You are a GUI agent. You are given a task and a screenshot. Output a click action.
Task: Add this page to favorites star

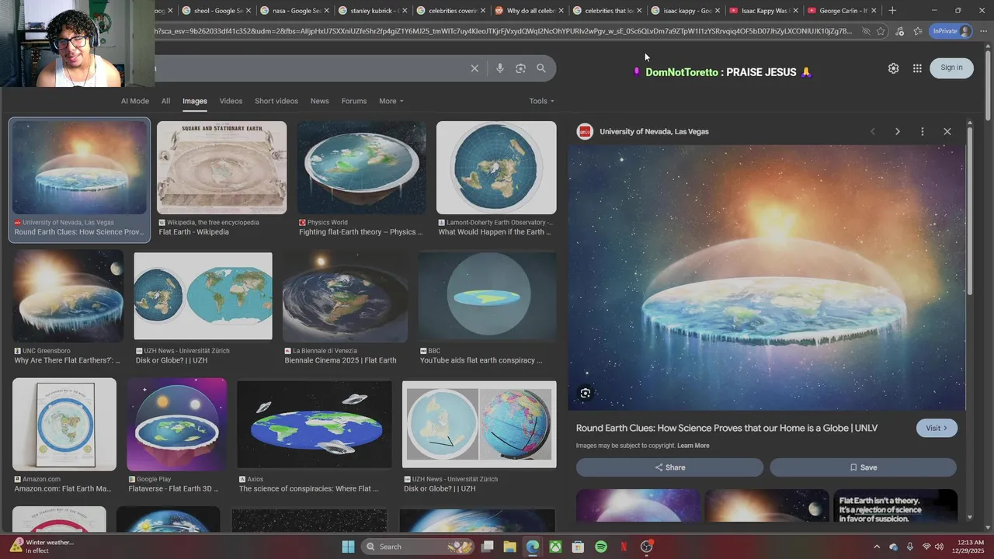pyautogui.click(x=881, y=31)
